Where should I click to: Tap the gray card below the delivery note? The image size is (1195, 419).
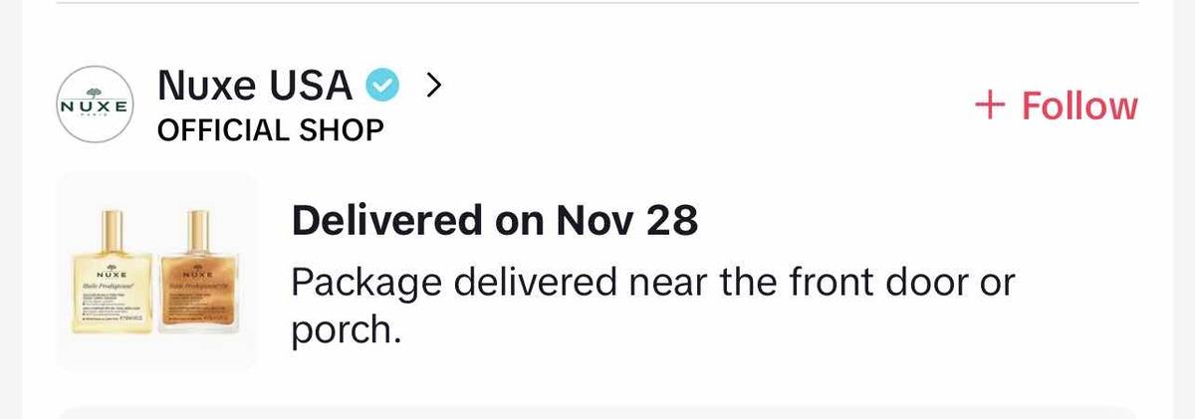click(597, 412)
